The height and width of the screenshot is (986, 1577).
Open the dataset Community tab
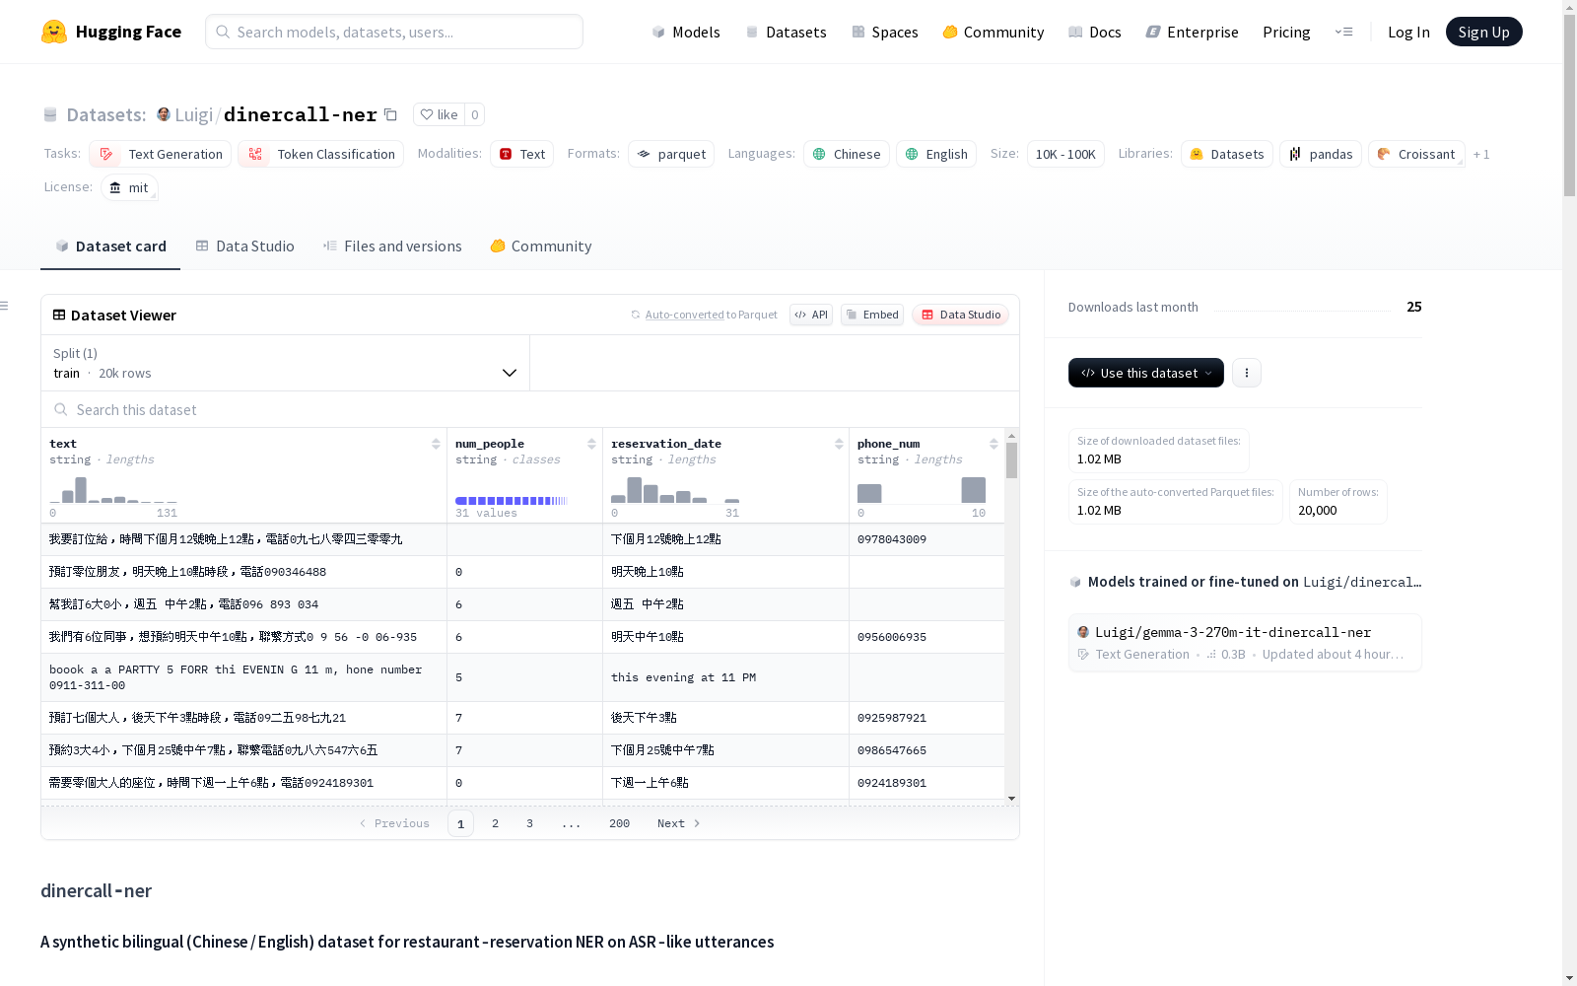pos(541,246)
